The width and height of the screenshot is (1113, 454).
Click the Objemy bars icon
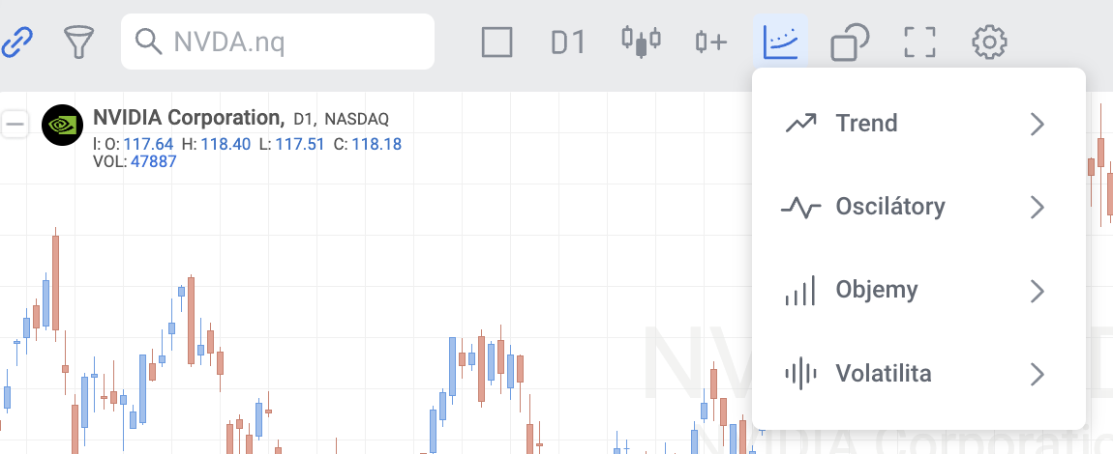click(x=800, y=291)
